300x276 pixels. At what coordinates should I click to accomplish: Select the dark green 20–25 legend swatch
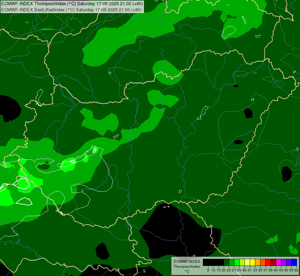point(226,263)
